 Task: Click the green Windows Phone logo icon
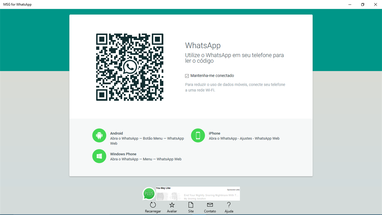[x=99, y=156]
